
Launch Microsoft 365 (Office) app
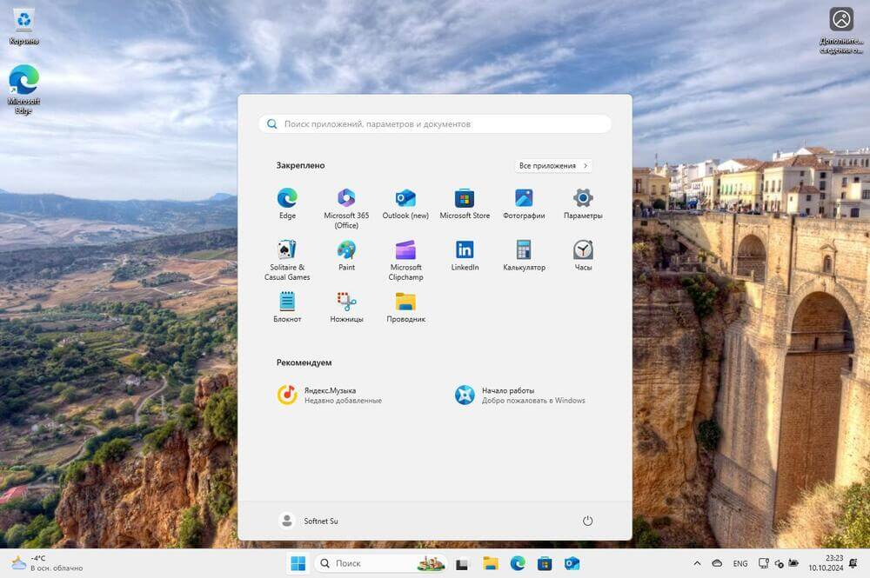click(x=346, y=209)
